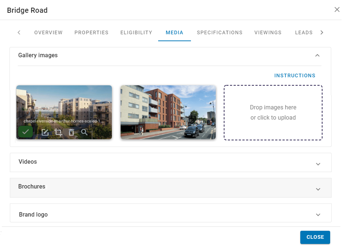Screen dimensions: 344x249
Task: Select the street view building thumbnail
Action: point(168,112)
